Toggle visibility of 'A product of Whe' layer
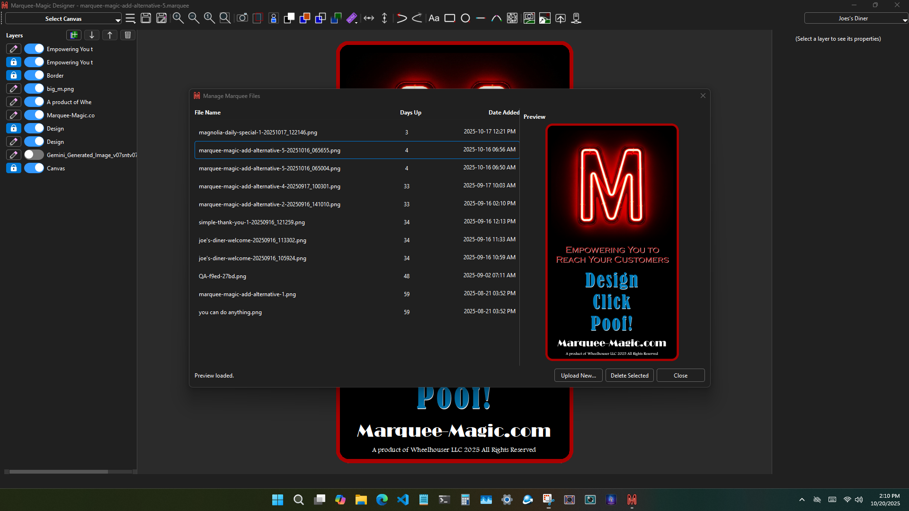This screenshot has height=511, width=909. 34,102
